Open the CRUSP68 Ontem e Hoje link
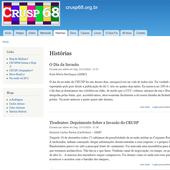 tap(23, 63)
